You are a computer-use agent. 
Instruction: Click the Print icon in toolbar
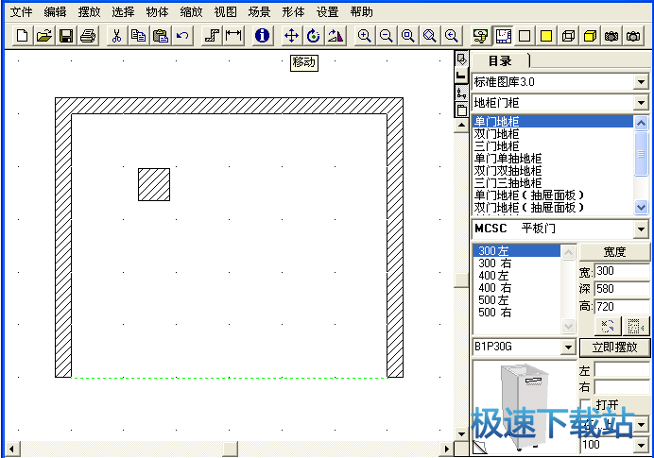(88, 36)
